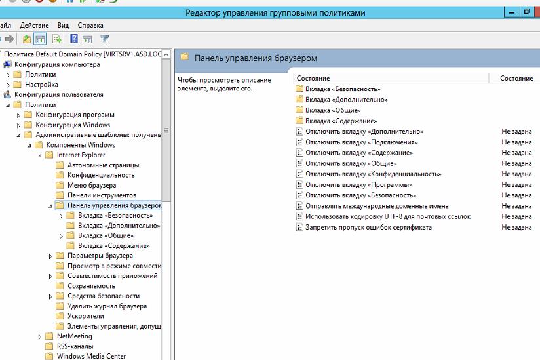The height and width of the screenshot is (360, 540).
Task: Click policy icon of Отправлять международные доменные имена
Action: click(x=299, y=206)
